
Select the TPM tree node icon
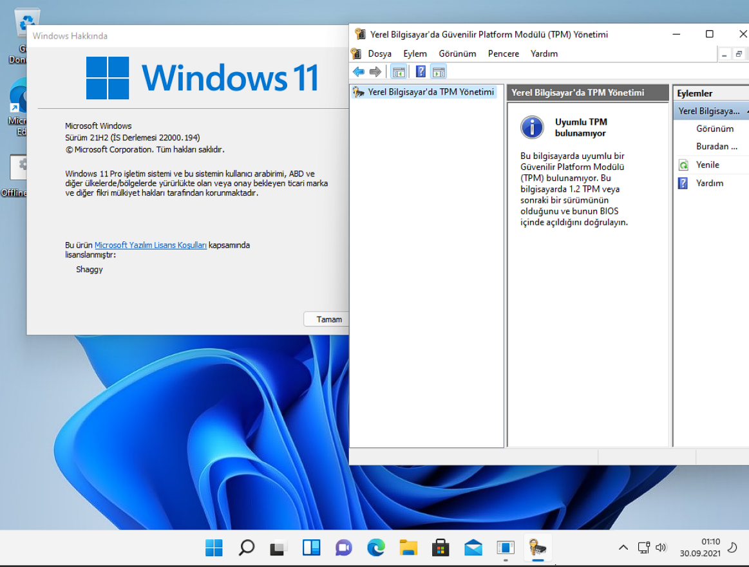click(358, 91)
